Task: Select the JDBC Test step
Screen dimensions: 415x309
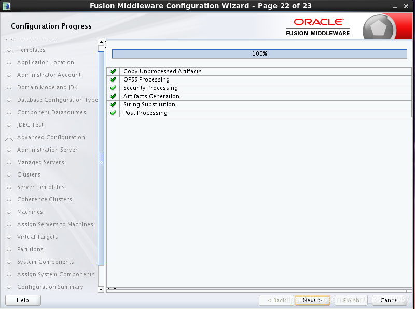Action: [30, 125]
